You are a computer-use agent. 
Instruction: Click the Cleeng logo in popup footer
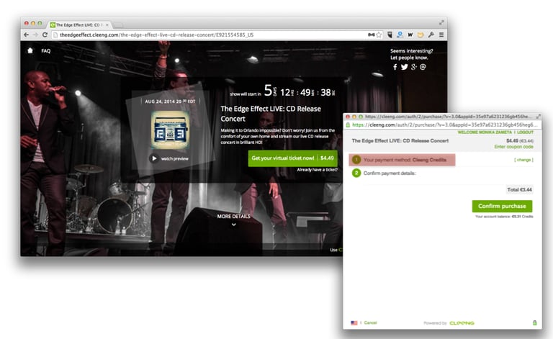pos(462,322)
